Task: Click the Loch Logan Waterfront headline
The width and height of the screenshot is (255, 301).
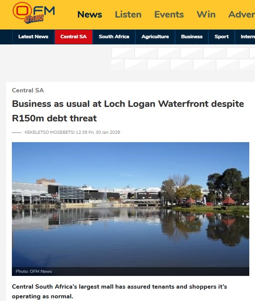Action: [128, 111]
